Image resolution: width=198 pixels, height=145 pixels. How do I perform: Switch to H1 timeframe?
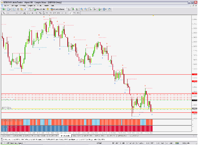click(x=62, y=13)
